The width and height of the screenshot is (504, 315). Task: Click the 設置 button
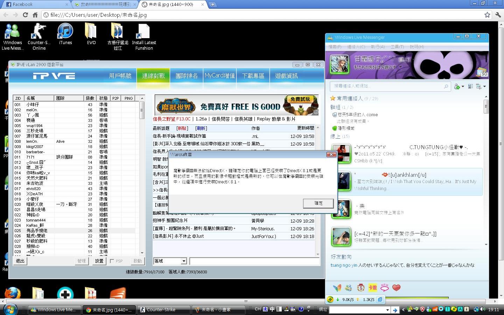click(99, 261)
